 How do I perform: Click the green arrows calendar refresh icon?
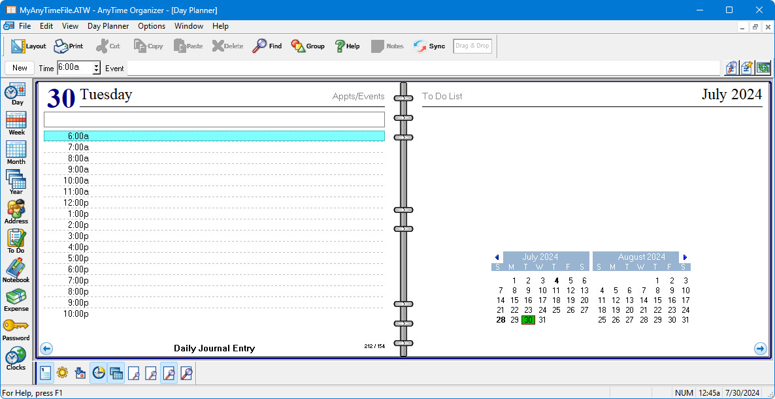[763, 68]
